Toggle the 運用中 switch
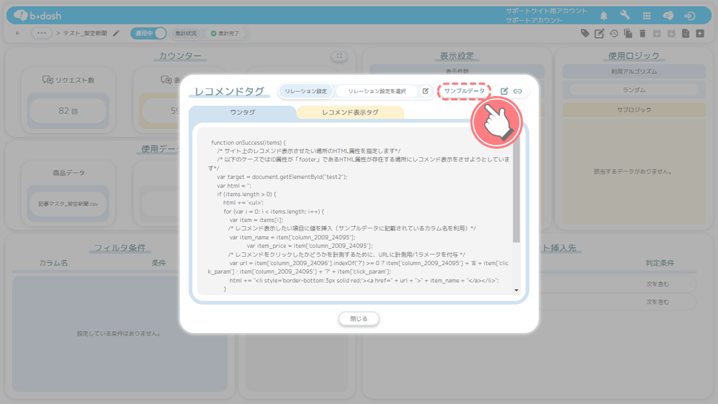Viewport: 718px width, 404px height. 149,33
